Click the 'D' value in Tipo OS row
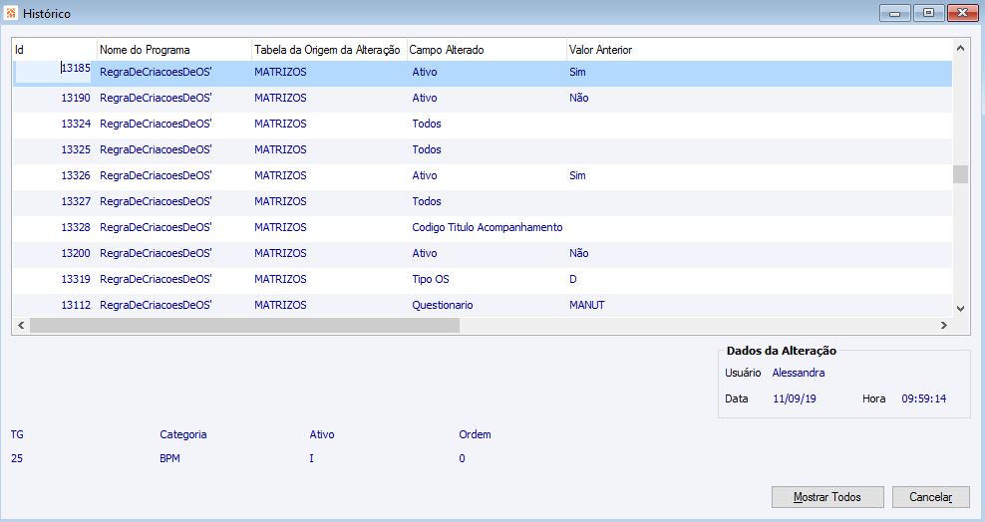The width and height of the screenshot is (985, 522). [573, 279]
